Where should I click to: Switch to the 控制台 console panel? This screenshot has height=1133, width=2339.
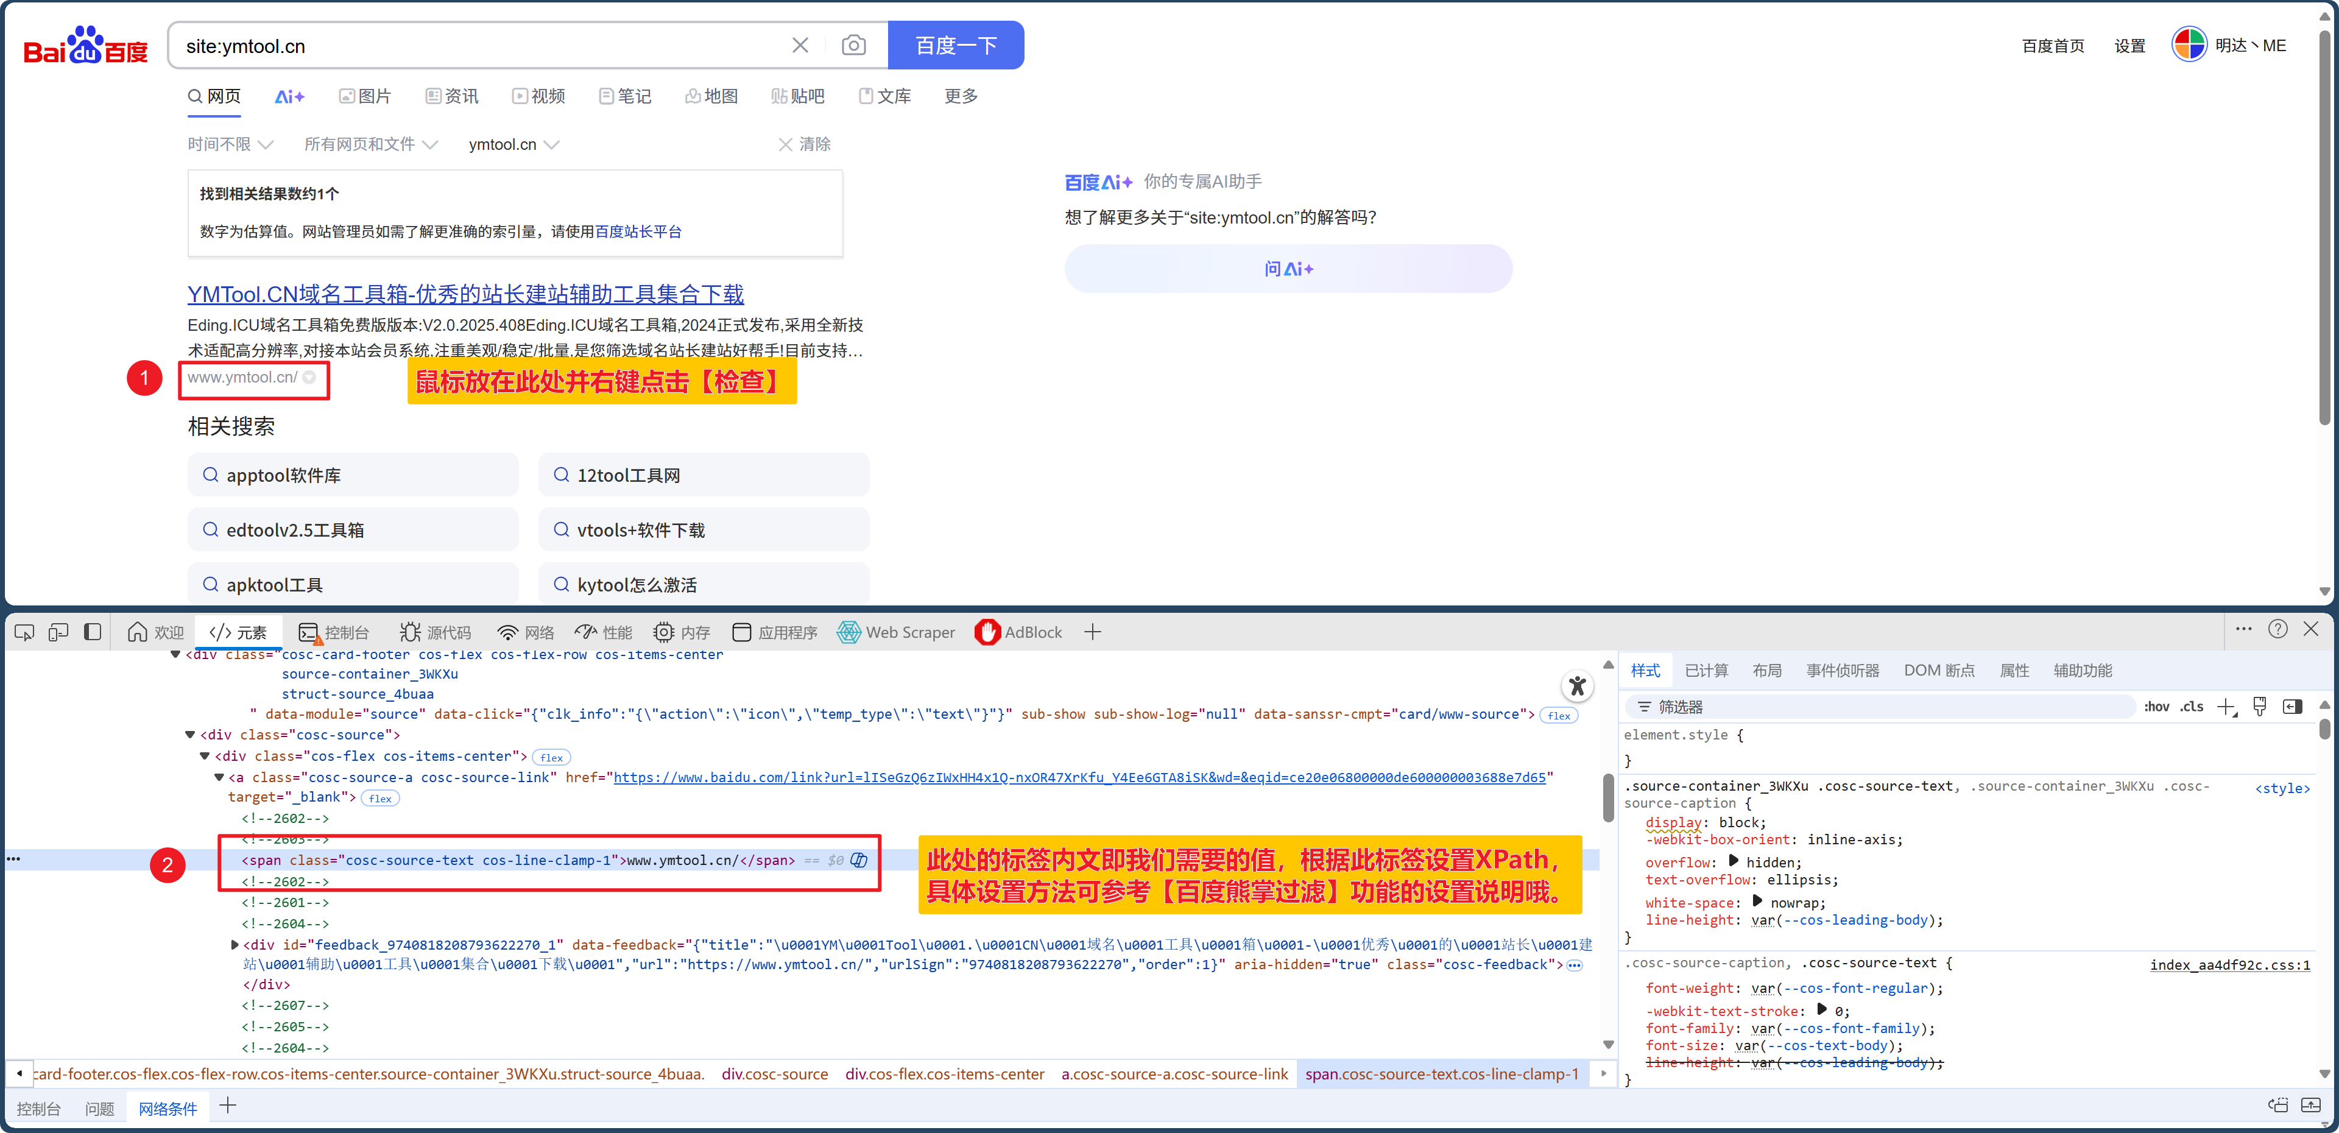pos(334,632)
